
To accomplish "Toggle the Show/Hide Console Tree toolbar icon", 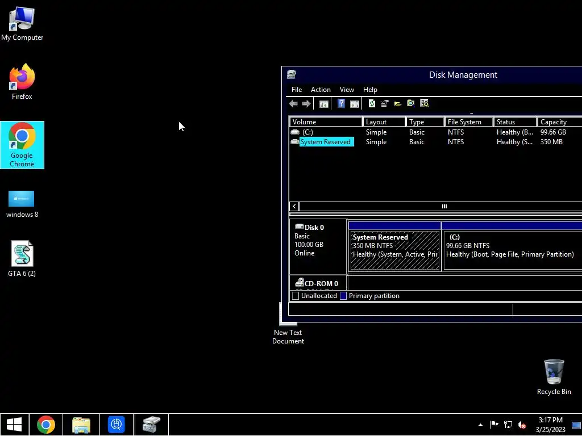I will click(x=324, y=104).
